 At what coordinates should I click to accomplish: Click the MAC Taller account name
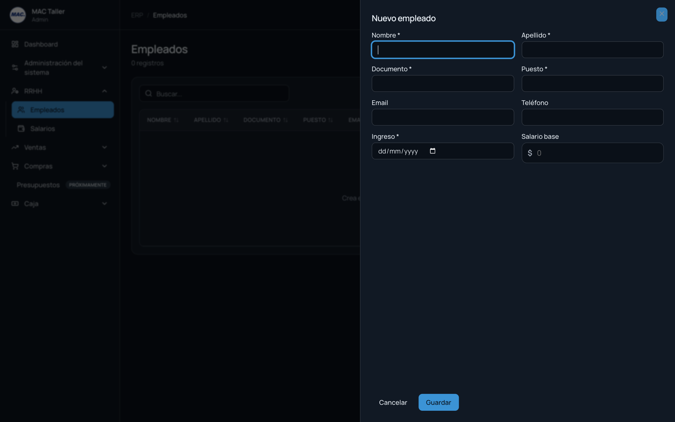[x=48, y=12]
